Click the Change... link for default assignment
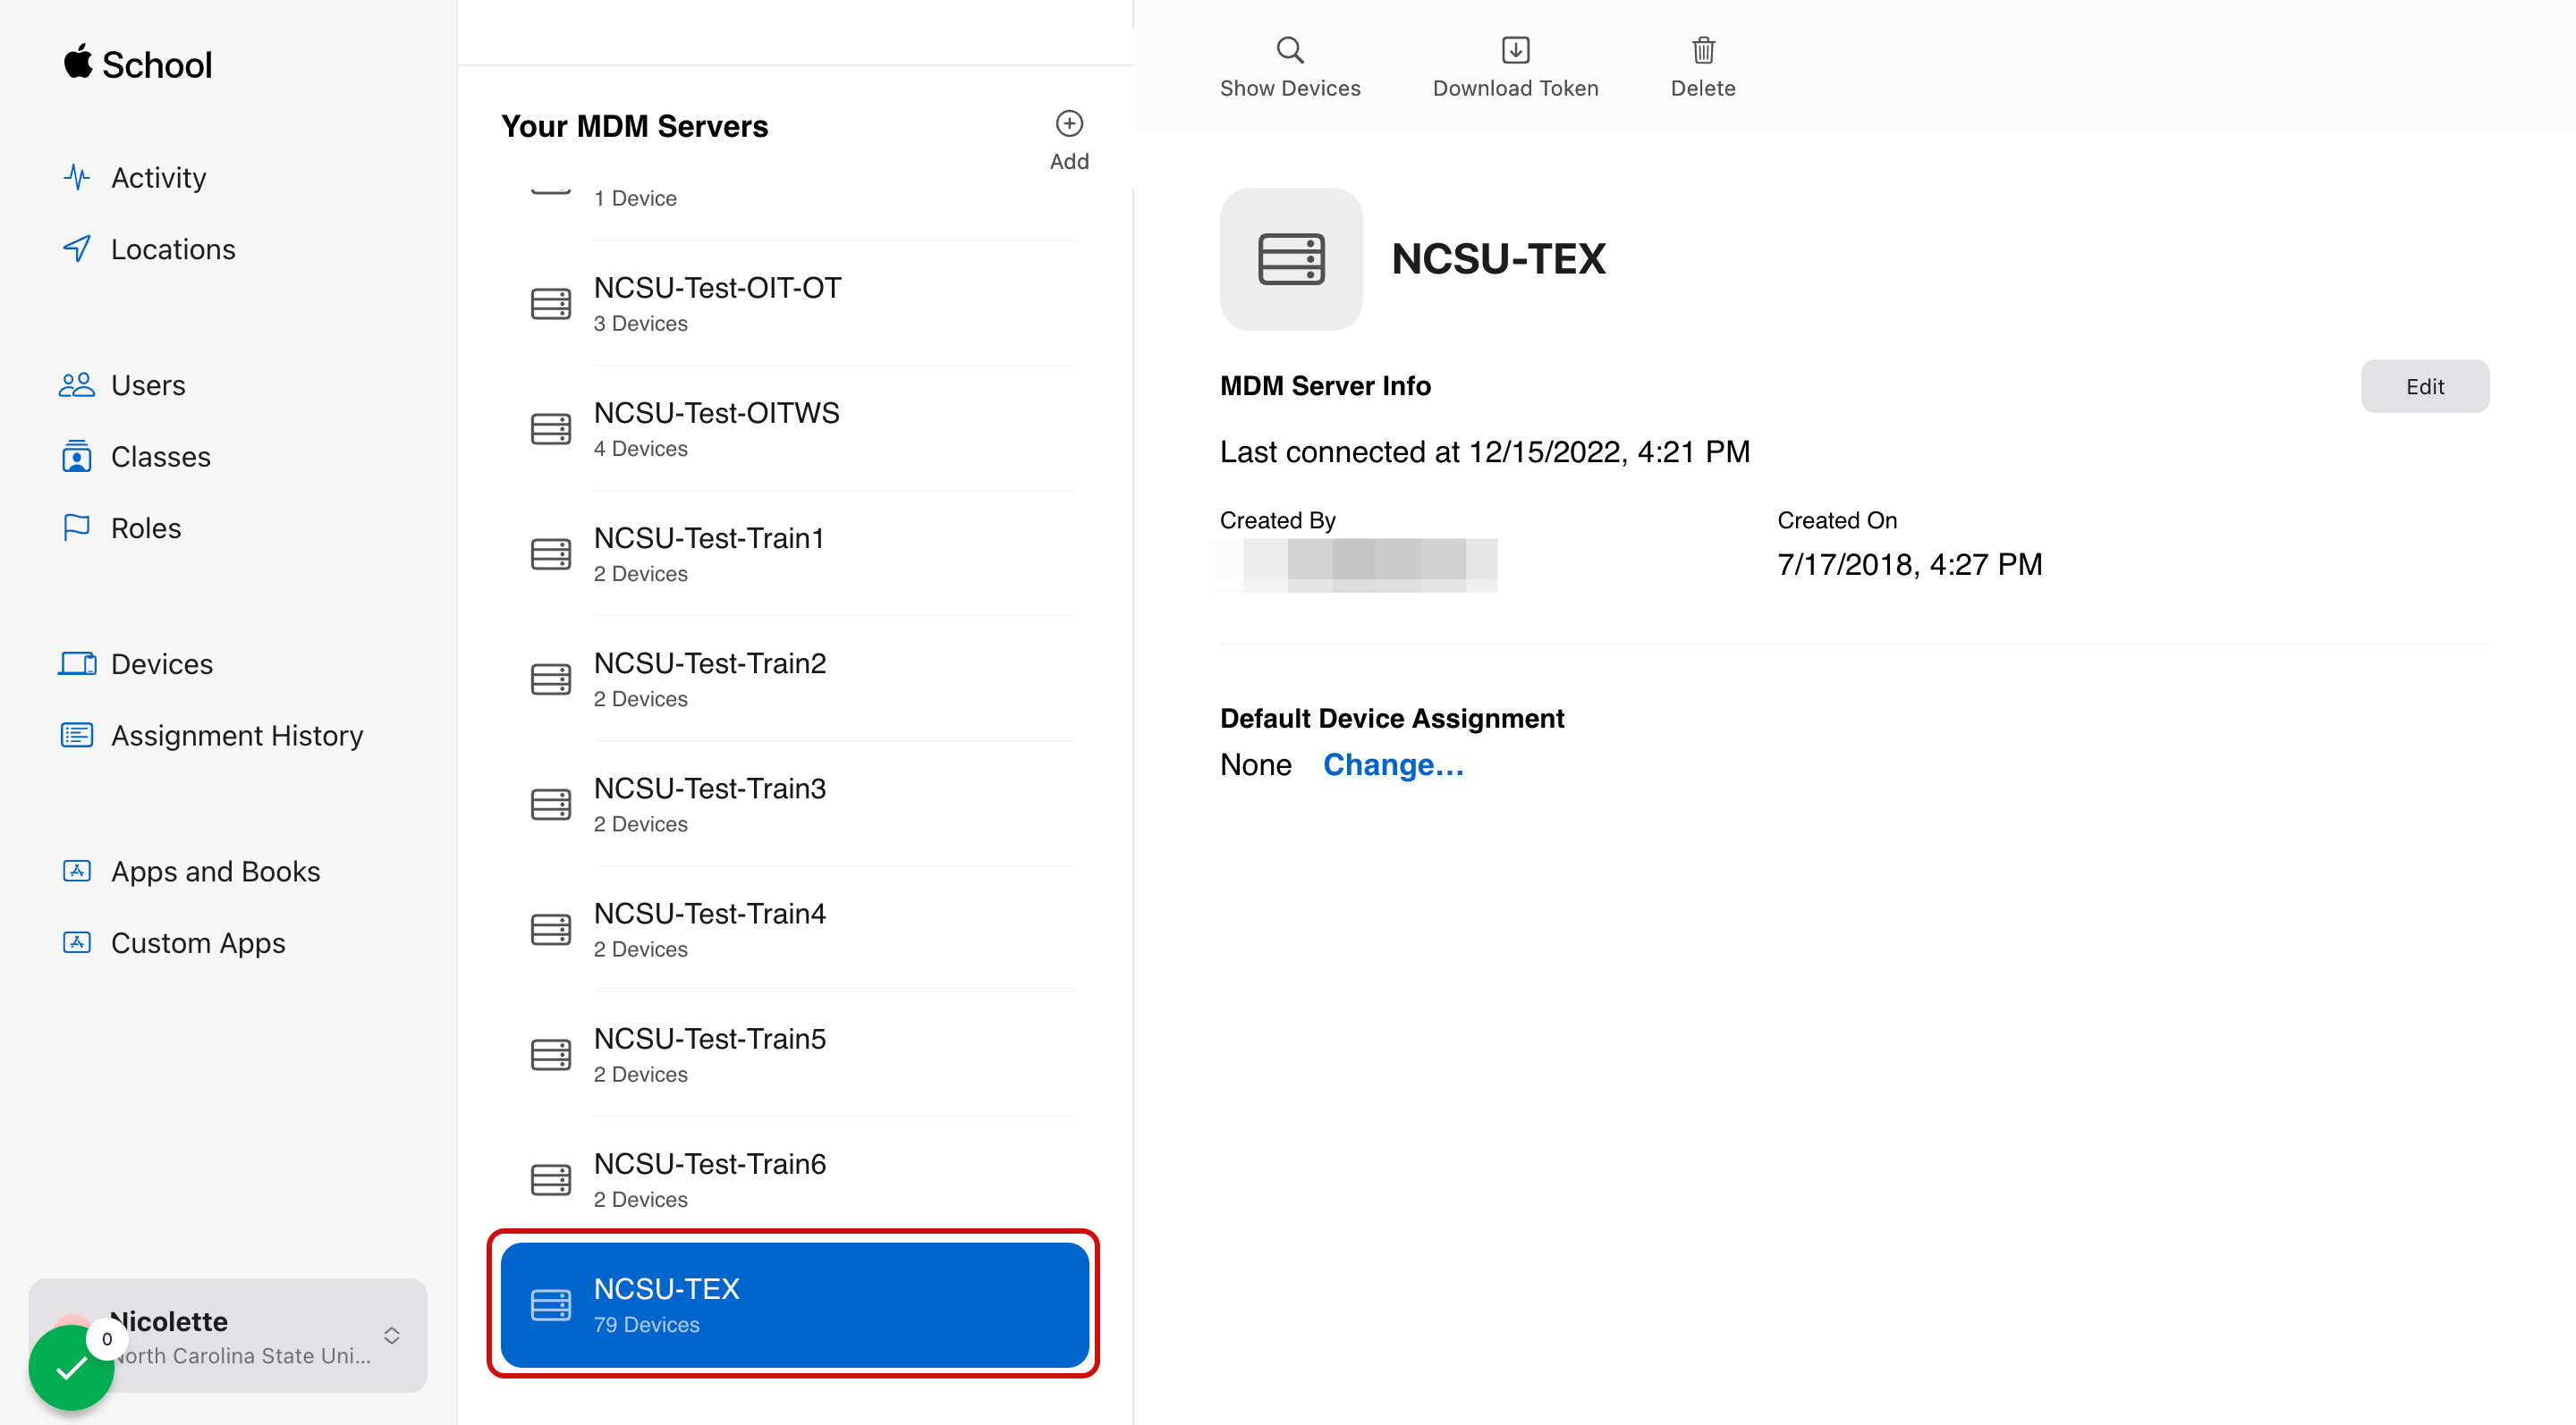This screenshot has width=2576, height=1425. pos(1393,764)
